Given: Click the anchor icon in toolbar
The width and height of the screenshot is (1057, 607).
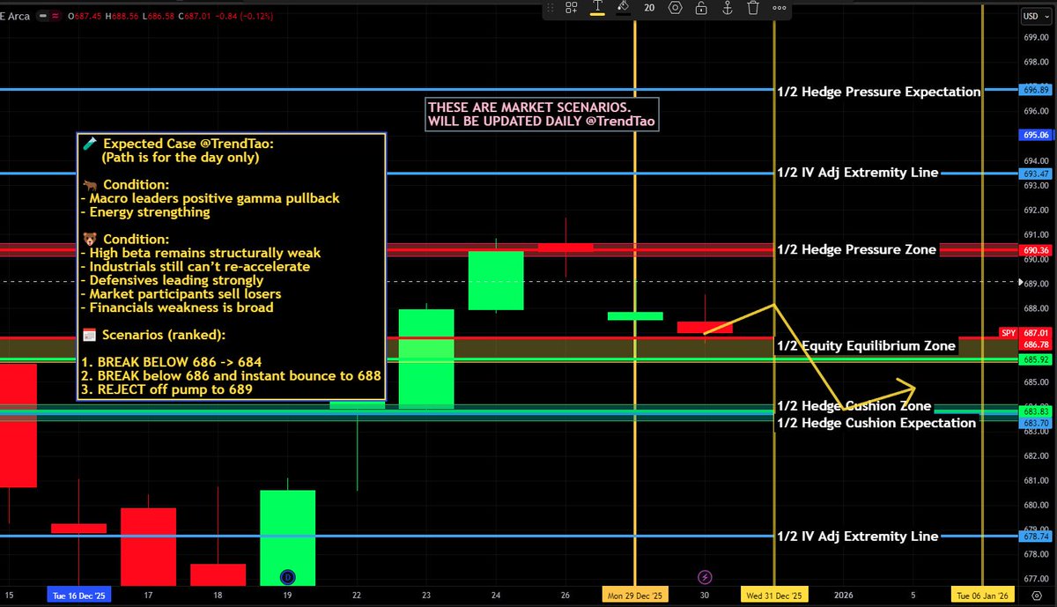Looking at the screenshot, I should pyautogui.click(x=728, y=8).
